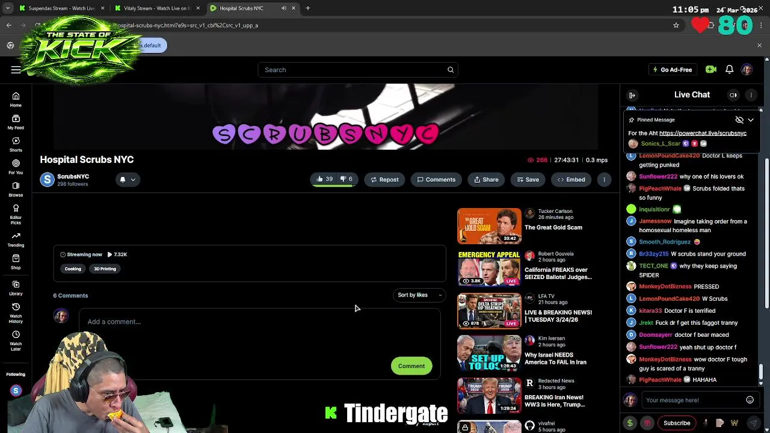
Task: Open Trending in sidebar
Action: pyautogui.click(x=16, y=239)
